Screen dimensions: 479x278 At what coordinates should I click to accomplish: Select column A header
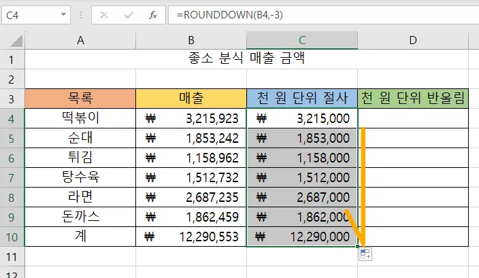coord(80,40)
